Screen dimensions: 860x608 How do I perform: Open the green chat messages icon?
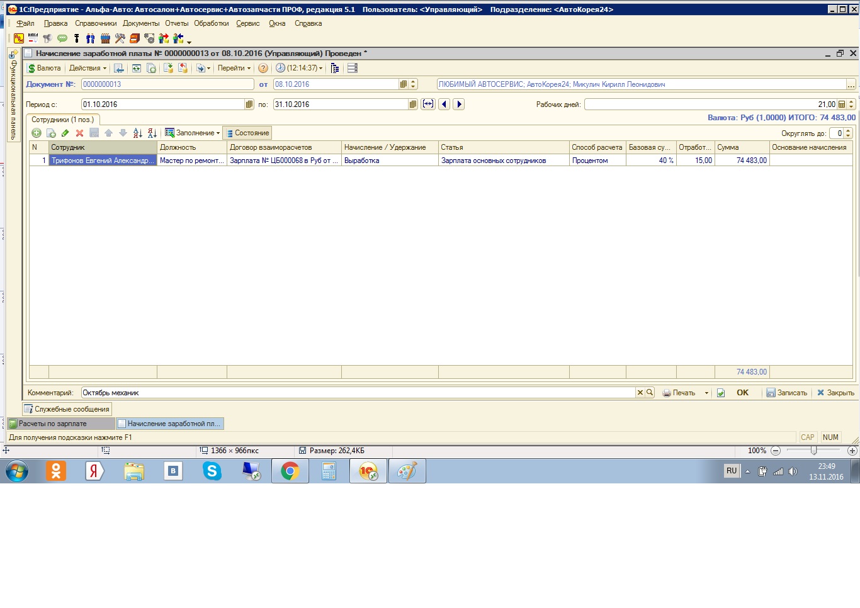click(x=62, y=38)
